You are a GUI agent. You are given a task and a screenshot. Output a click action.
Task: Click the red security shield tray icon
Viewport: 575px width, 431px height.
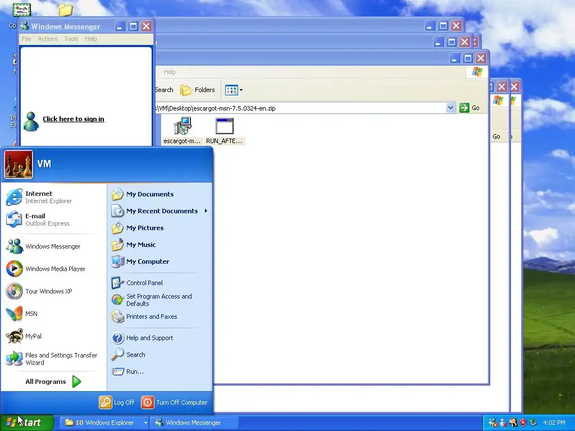[x=523, y=423]
